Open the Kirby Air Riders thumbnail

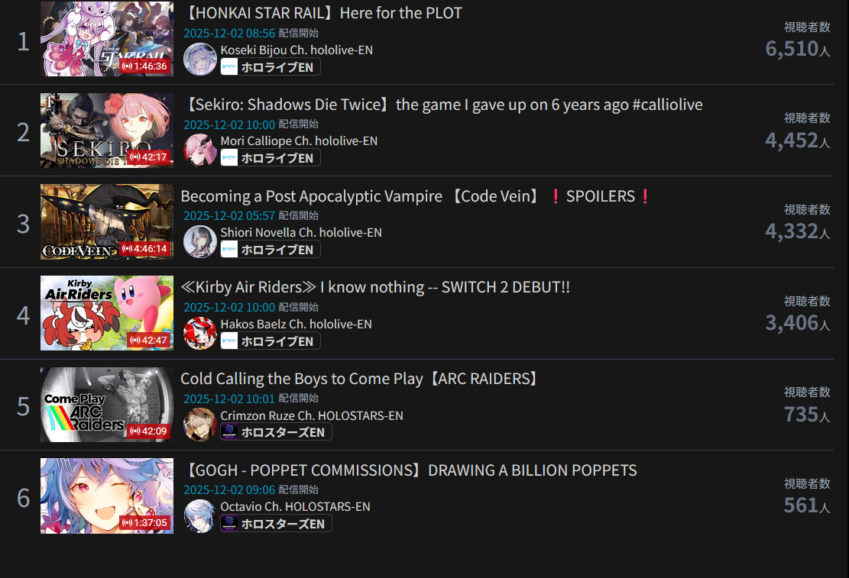click(107, 313)
